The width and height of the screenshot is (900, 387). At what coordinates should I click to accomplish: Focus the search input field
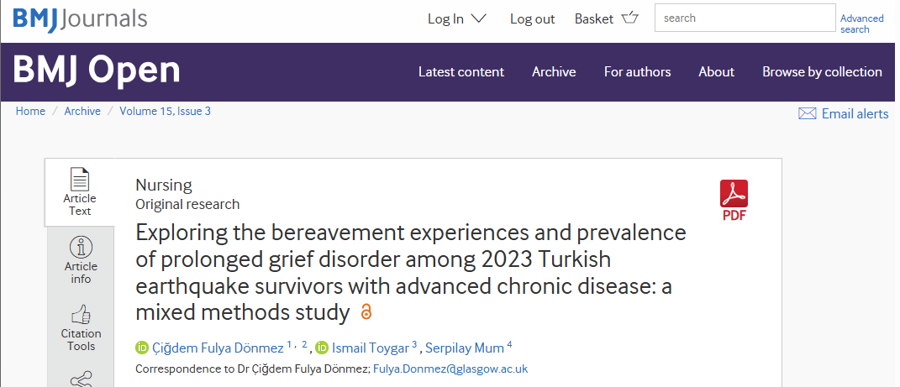[745, 18]
